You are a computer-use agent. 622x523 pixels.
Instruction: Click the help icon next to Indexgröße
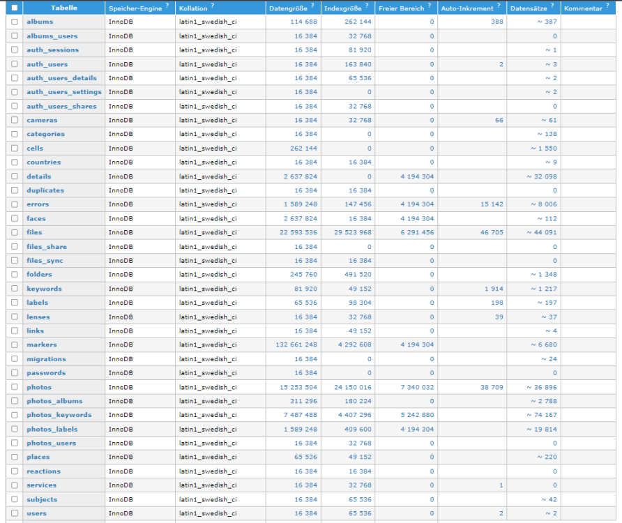pos(367,6)
